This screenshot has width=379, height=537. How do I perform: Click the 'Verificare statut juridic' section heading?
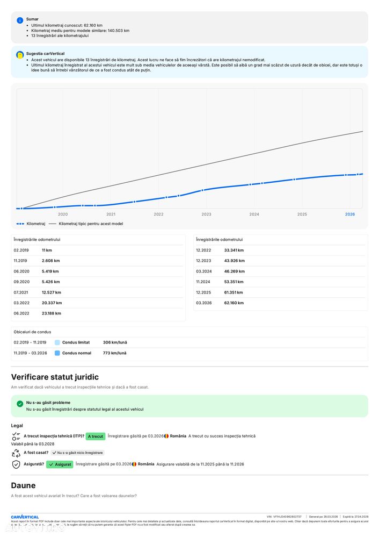pos(55,377)
